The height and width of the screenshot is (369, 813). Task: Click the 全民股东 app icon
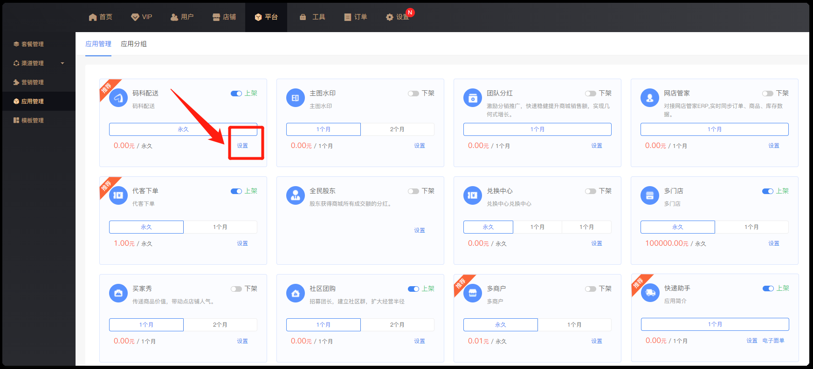tap(295, 195)
